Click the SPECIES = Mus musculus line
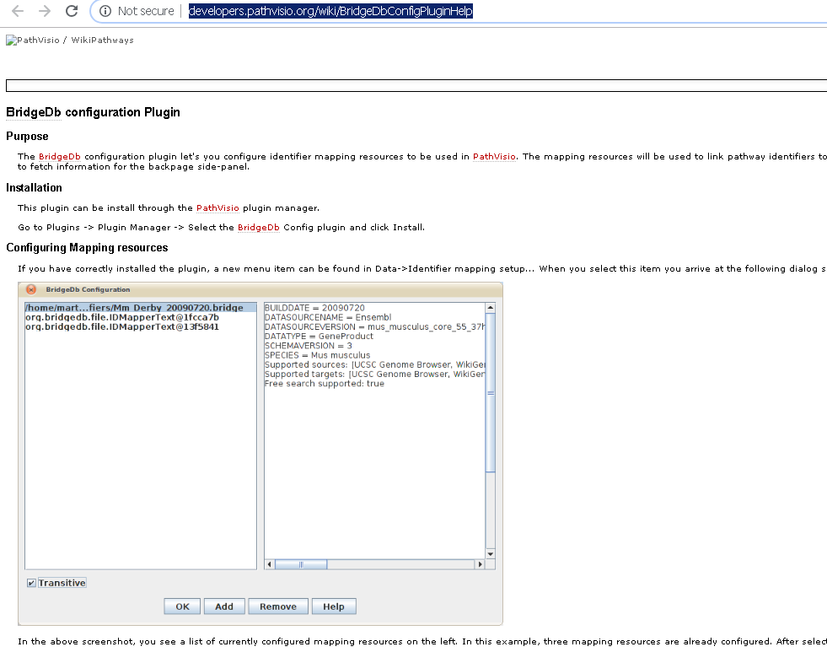 [317, 355]
